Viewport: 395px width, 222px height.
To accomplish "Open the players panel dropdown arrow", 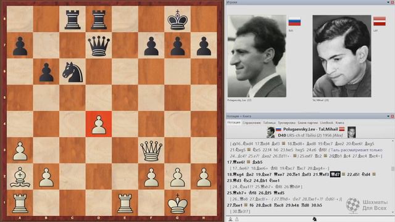I will (388, 2).
